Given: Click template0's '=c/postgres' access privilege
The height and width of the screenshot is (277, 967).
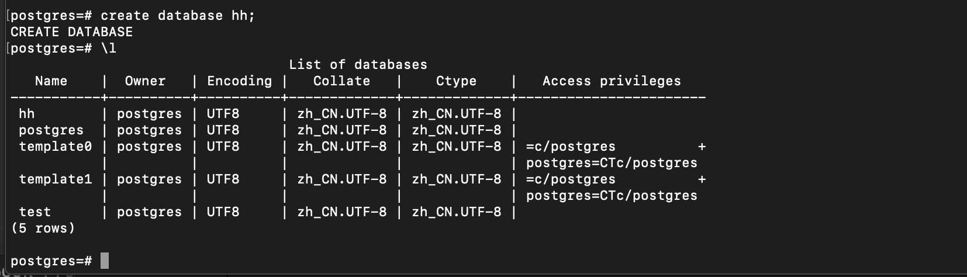Looking at the screenshot, I should pyautogui.click(x=571, y=147).
